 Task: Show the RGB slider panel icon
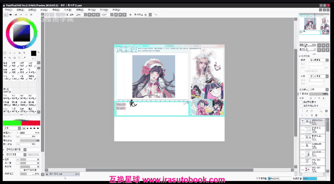11,15
